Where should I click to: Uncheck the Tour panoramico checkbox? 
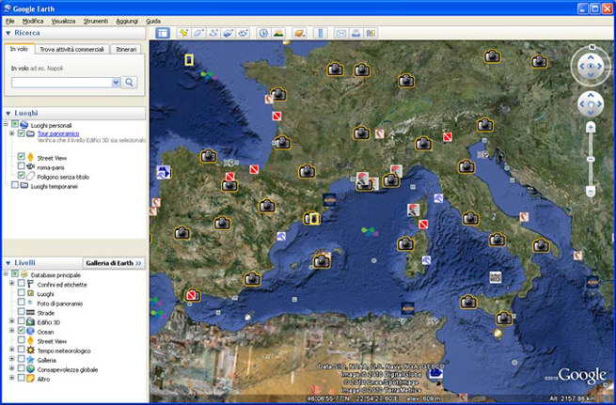[x=22, y=133]
